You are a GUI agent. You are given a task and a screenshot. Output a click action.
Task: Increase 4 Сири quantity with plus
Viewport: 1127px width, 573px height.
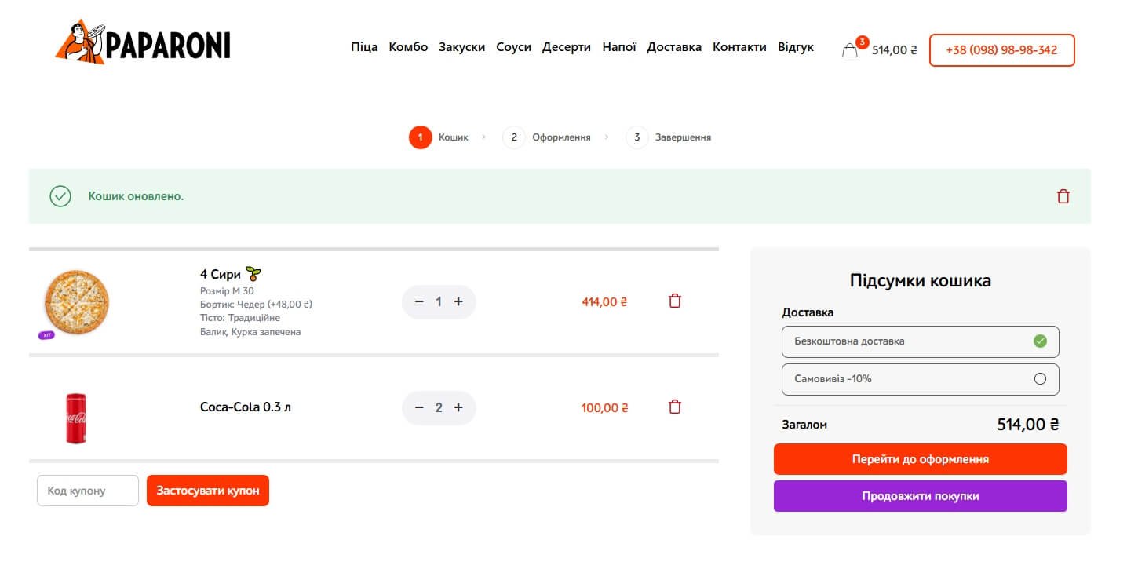coord(458,301)
